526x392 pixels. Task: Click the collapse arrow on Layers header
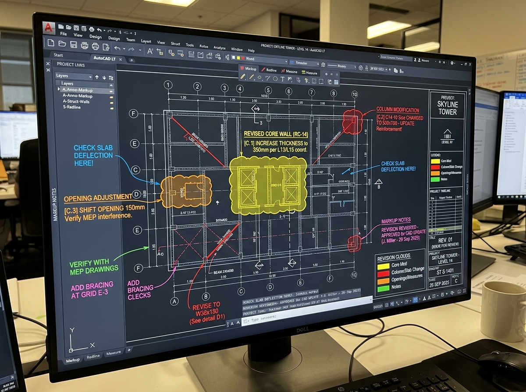(x=111, y=85)
